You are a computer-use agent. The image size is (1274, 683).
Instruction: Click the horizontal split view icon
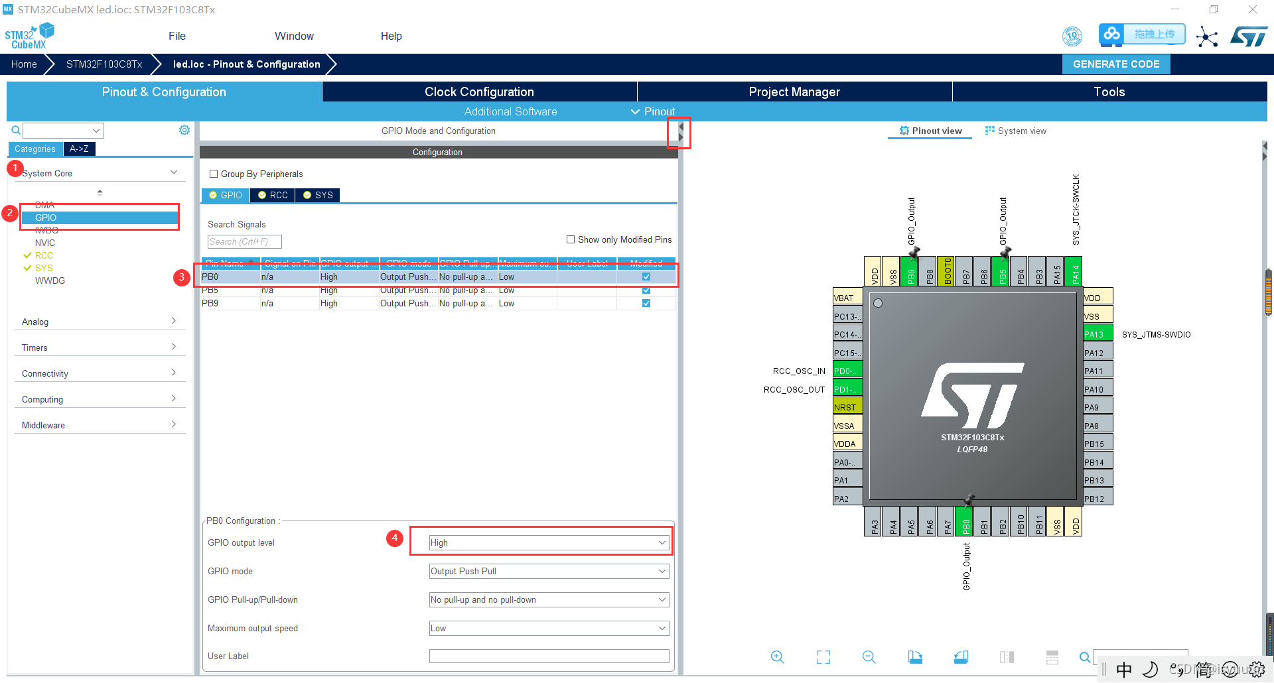click(1052, 657)
